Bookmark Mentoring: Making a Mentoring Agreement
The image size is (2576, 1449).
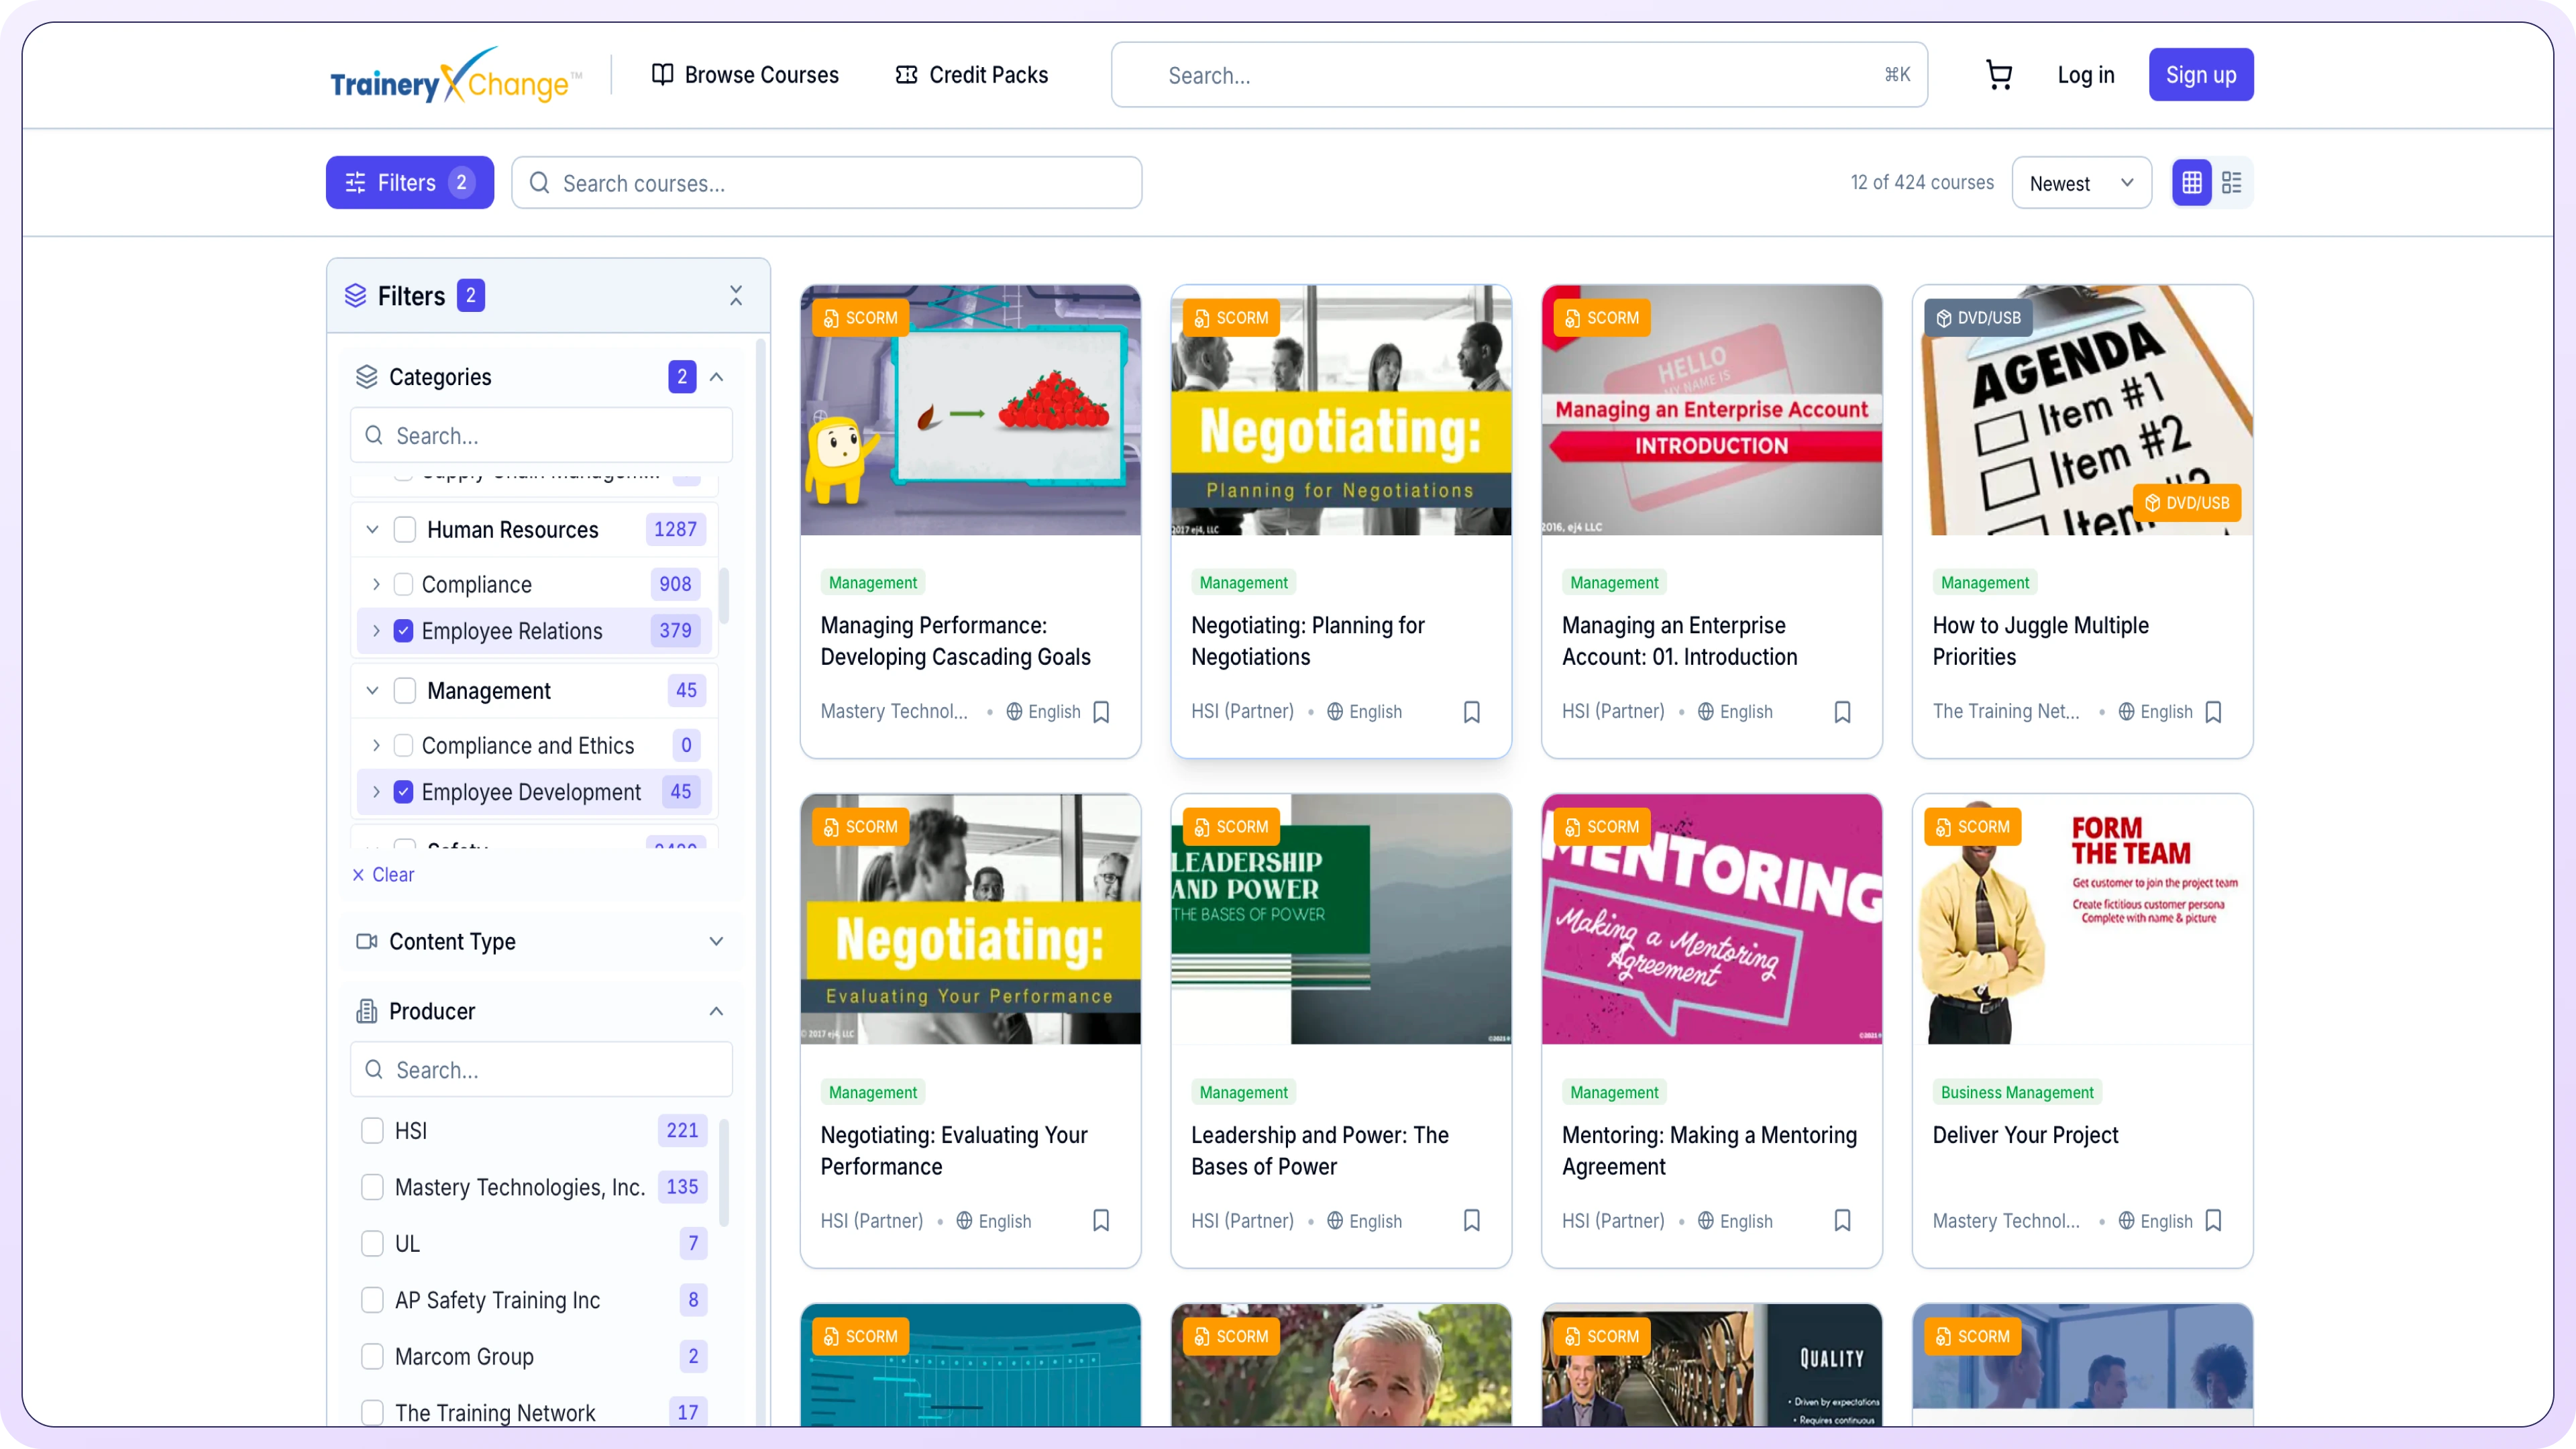coord(1842,1221)
